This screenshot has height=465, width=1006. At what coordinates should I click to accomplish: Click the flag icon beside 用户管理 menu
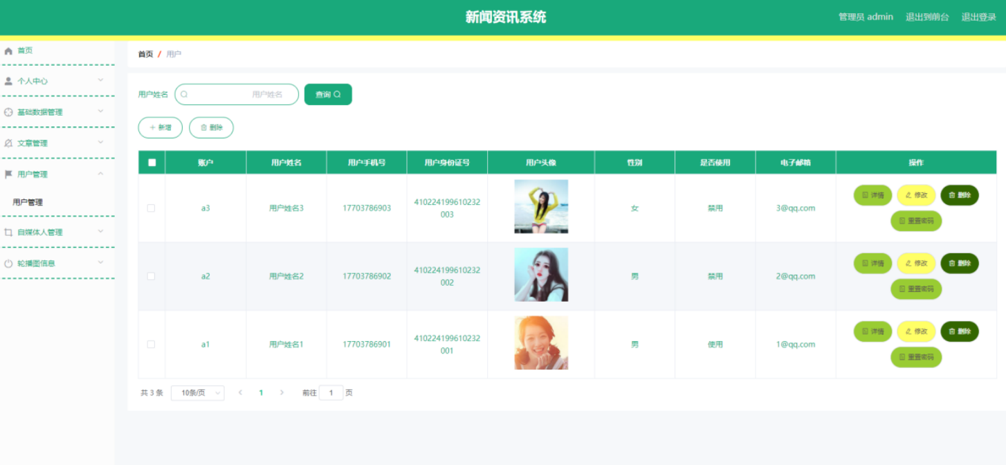click(x=8, y=174)
